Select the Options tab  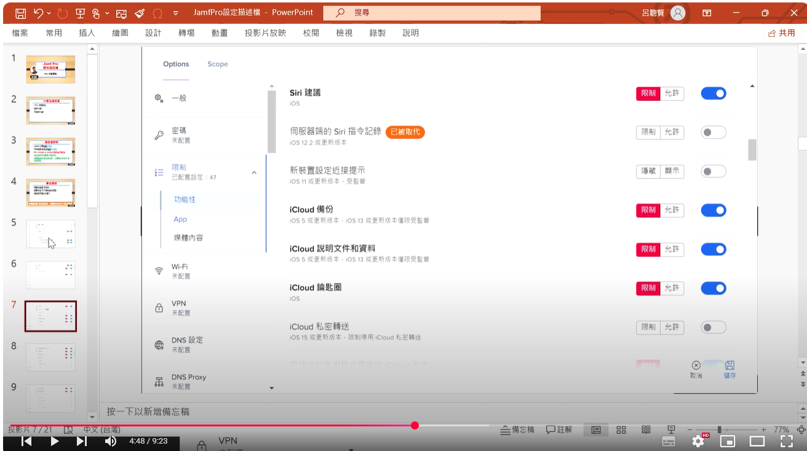click(x=176, y=64)
